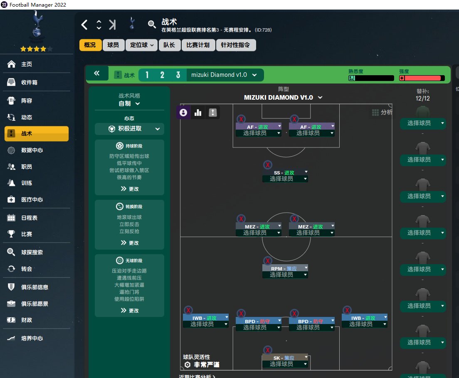Open 比赛 competitions in sidebar
Screen dimensions: 459x378
point(37,234)
